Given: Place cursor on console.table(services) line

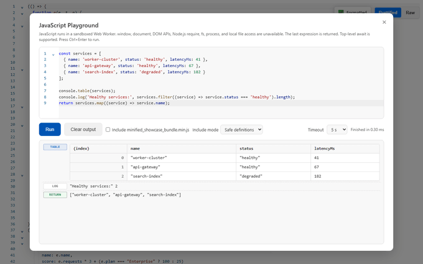Looking at the screenshot, I should click(87, 91).
